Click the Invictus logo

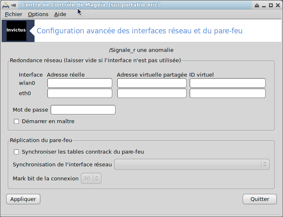tap(16, 31)
